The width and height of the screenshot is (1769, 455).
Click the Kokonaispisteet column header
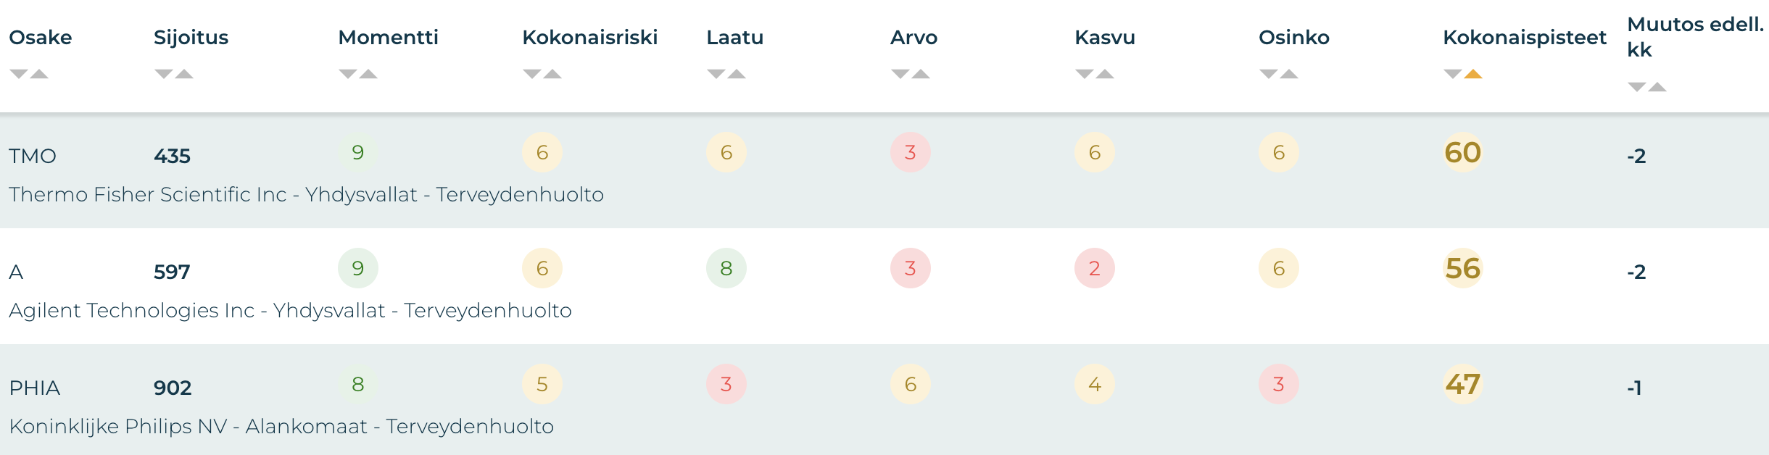coord(1524,38)
